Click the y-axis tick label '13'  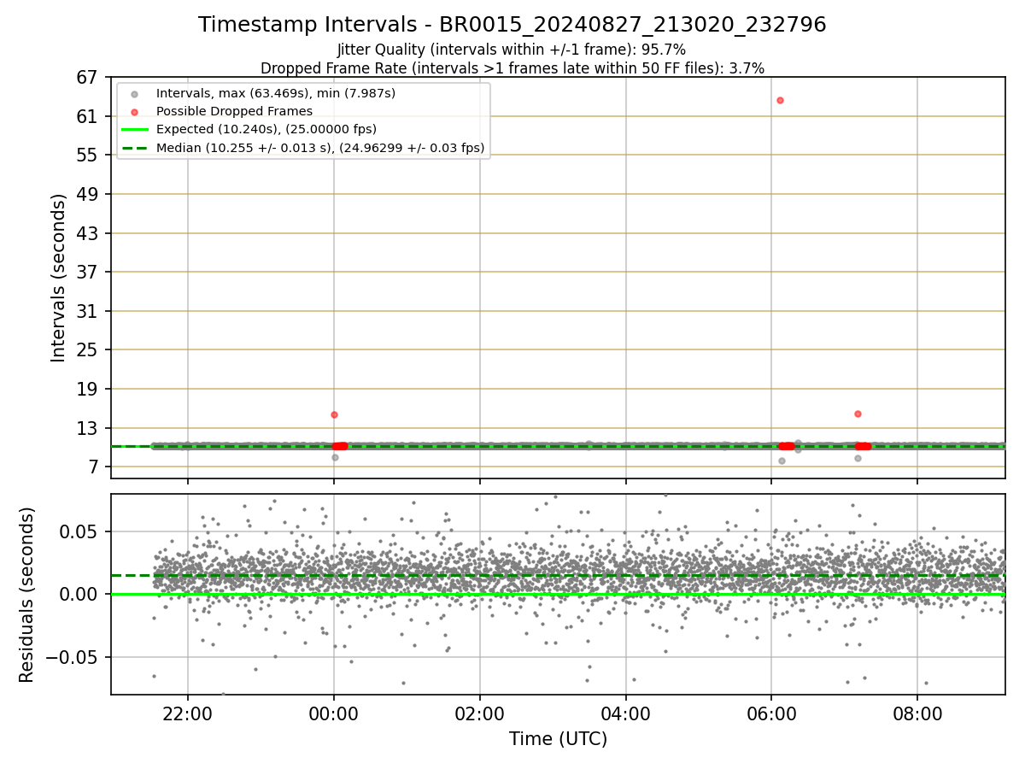[89, 428]
